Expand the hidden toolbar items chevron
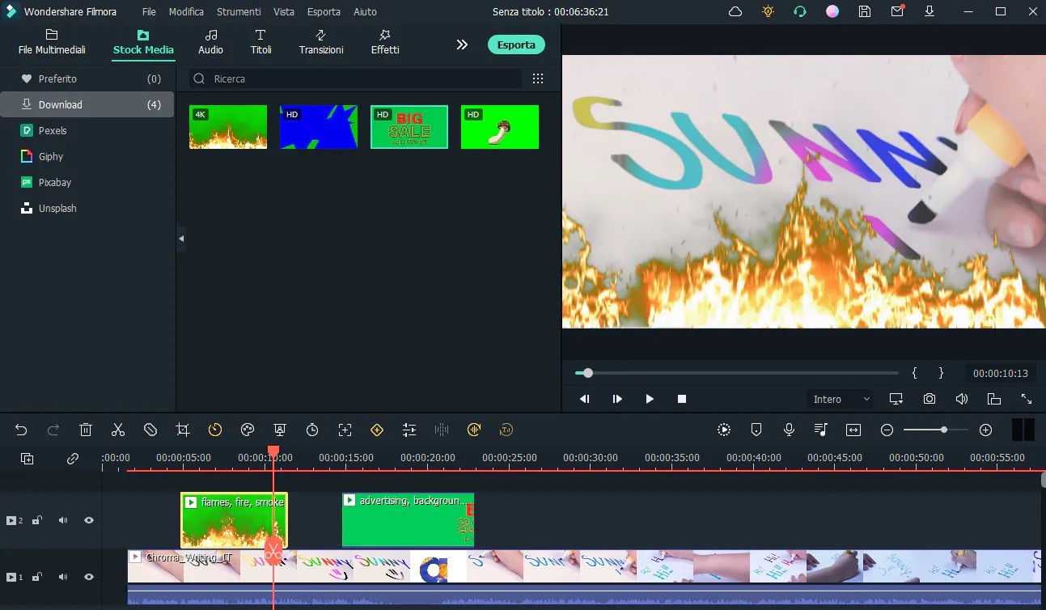The image size is (1046, 610). point(461,44)
